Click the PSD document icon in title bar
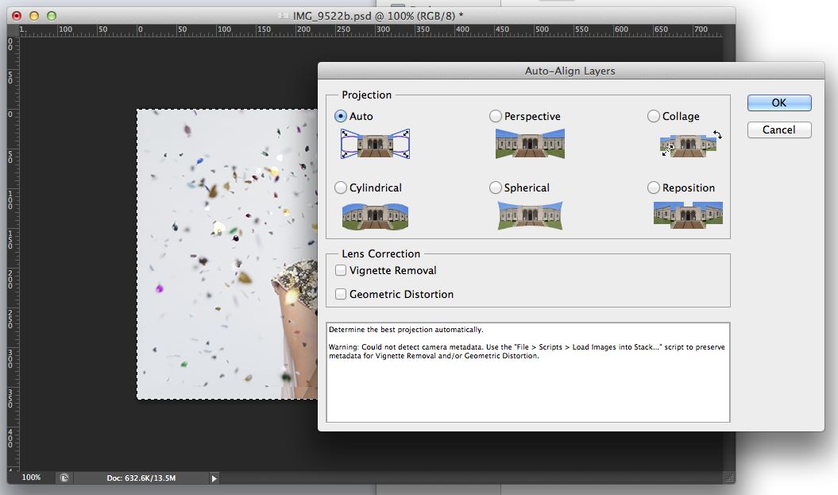Screen dimensions: 838x495 (284, 15)
